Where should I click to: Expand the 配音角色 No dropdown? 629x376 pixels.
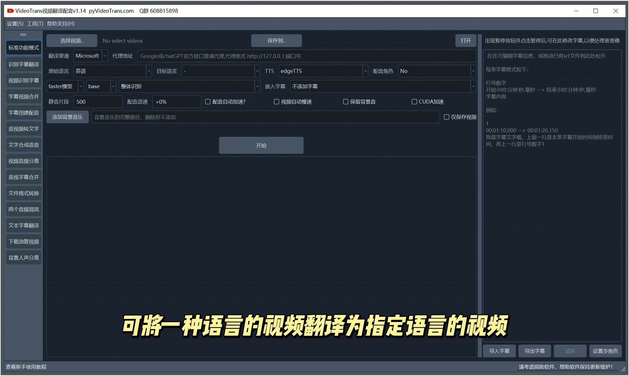click(x=437, y=71)
